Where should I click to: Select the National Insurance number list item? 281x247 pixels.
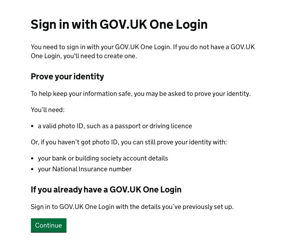84,169
